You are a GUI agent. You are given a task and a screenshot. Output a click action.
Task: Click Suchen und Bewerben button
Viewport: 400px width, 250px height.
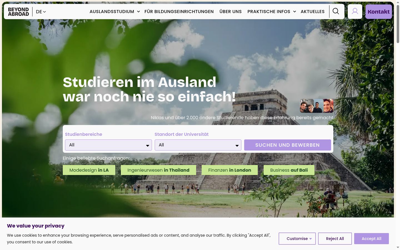[287, 145]
